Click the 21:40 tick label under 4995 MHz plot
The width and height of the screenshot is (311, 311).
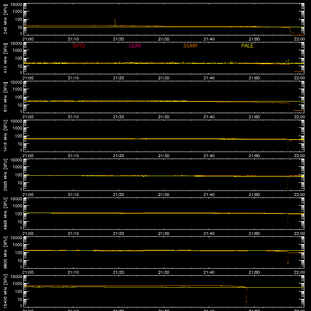tap(209, 234)
